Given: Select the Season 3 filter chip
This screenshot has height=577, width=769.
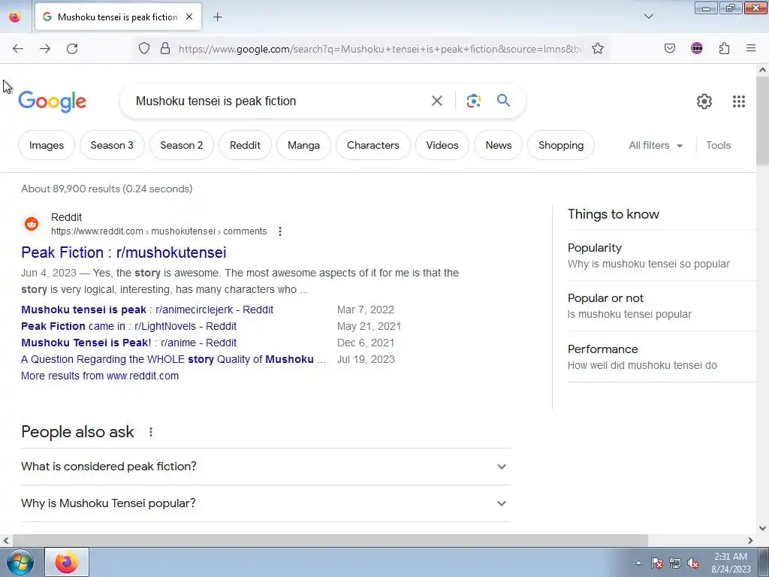Looking at the screenshot, I should [112, 145].
